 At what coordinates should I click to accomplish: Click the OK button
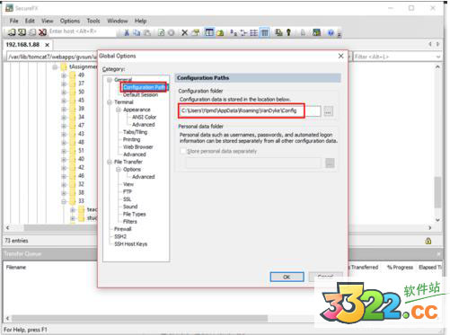coord(287,277)
